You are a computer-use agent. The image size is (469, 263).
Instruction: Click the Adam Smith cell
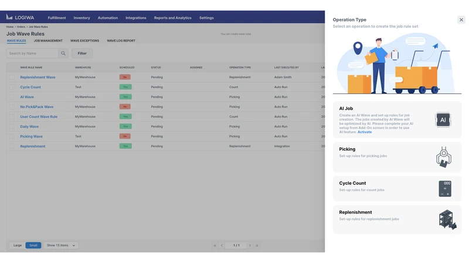[283, 77]
